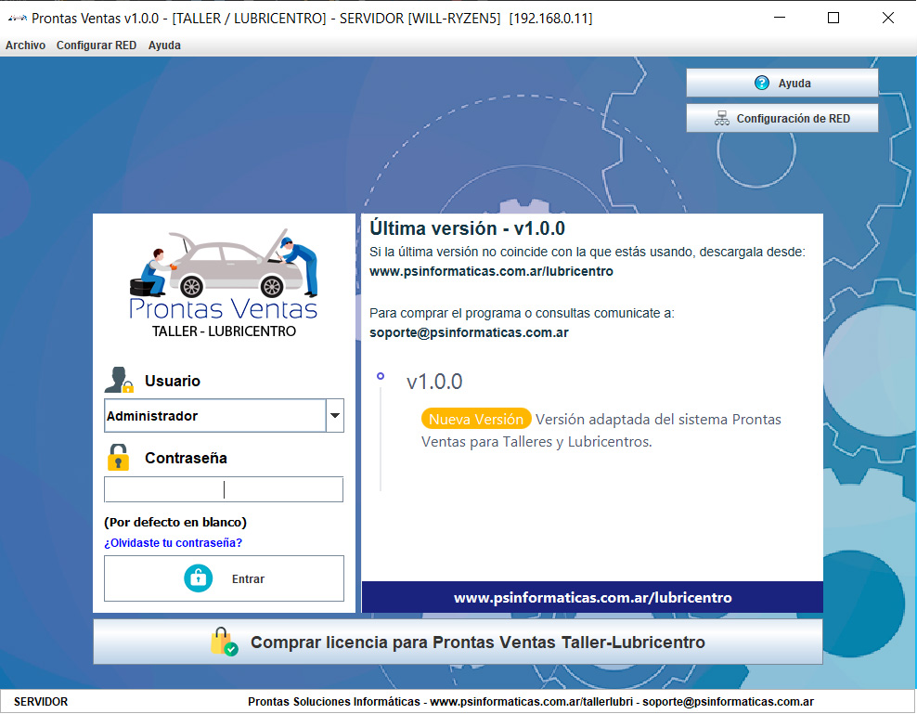Click the Contraseña label
917x714 pixels.
pyautogui.click(x=186, y=458)
